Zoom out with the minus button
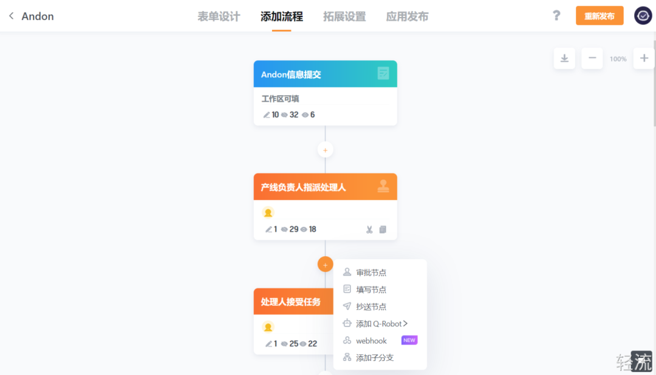The height and width of the screenshot is (375, 656). pos(592,58)
